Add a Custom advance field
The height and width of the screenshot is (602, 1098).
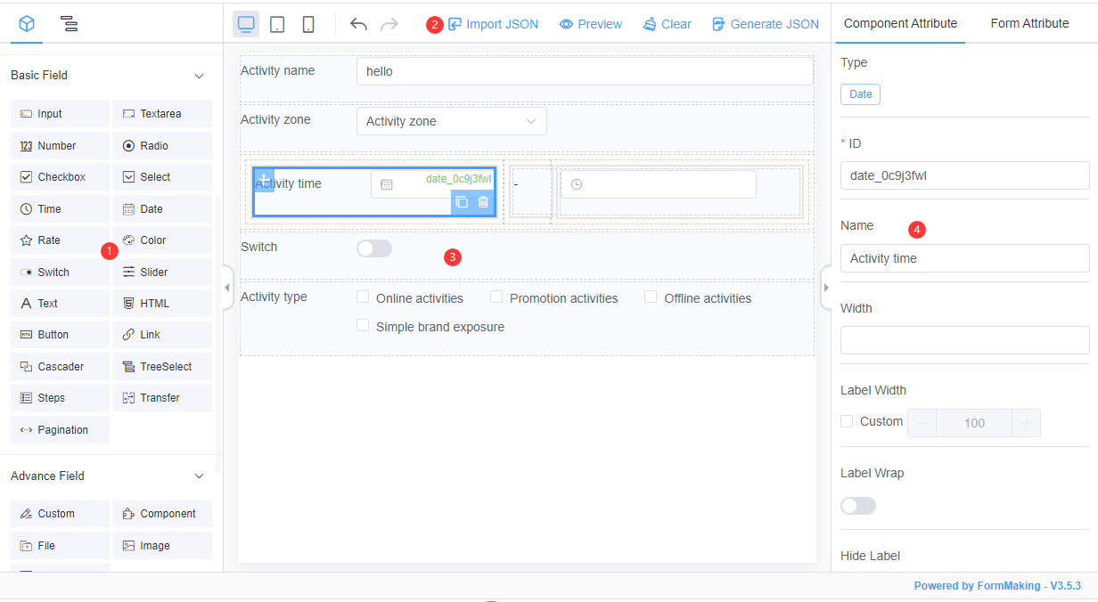(60, 514)
